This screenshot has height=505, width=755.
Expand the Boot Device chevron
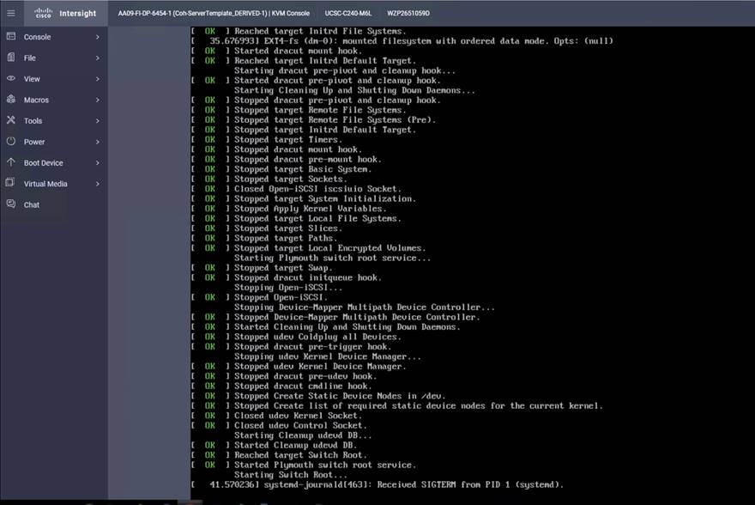point(98,162)
